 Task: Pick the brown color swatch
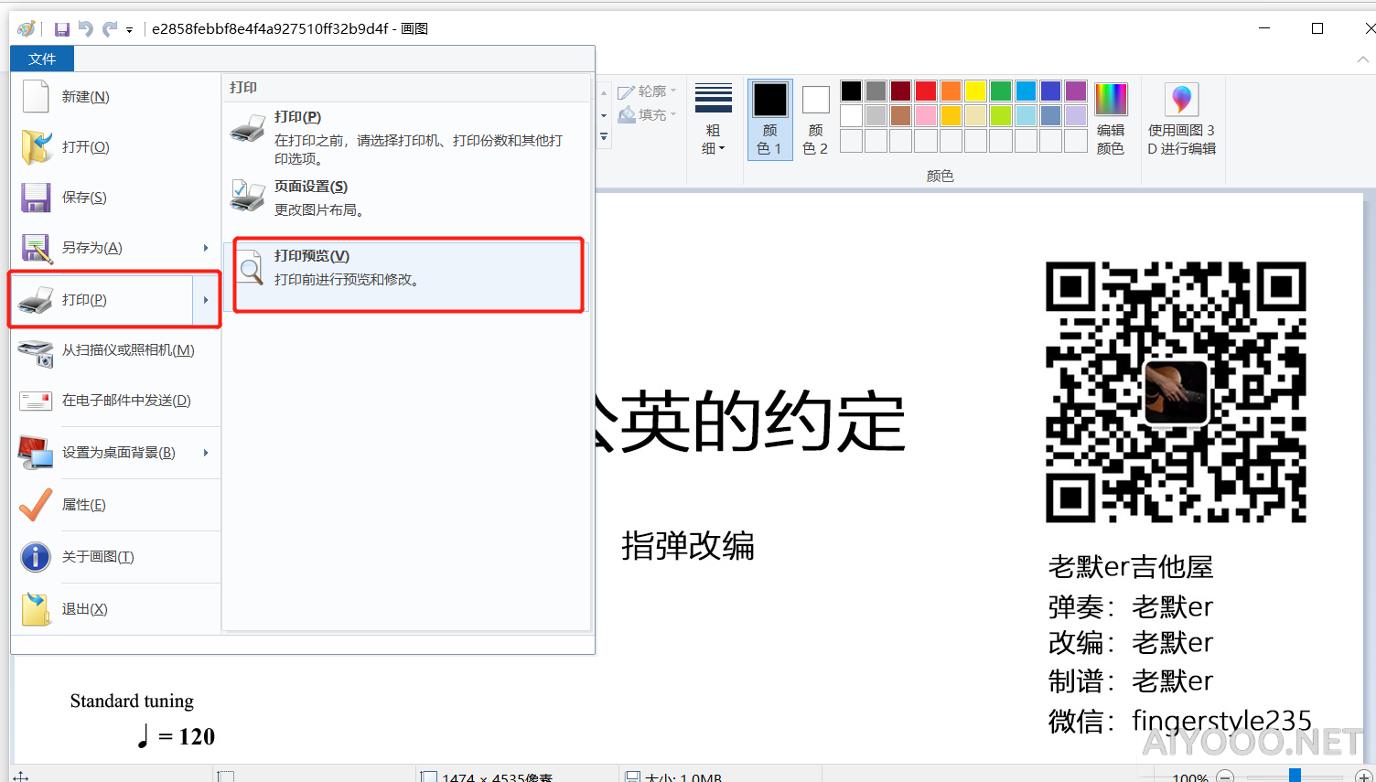[x=901, y=116]
